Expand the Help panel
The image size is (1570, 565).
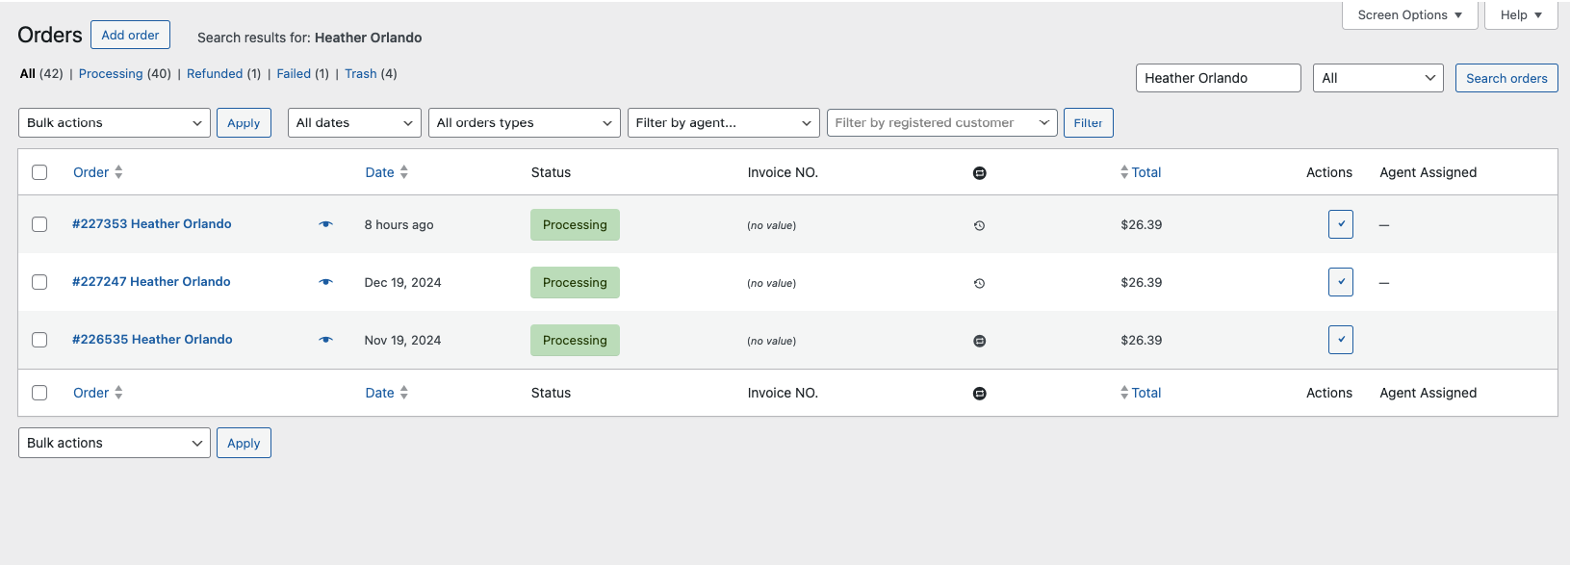[1521, 15]
